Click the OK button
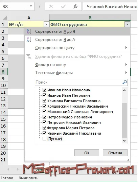 87,153
